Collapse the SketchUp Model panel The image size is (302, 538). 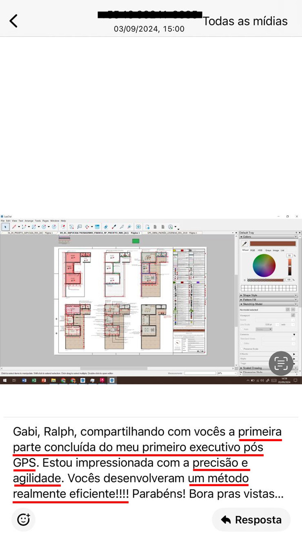coord(241,304)
